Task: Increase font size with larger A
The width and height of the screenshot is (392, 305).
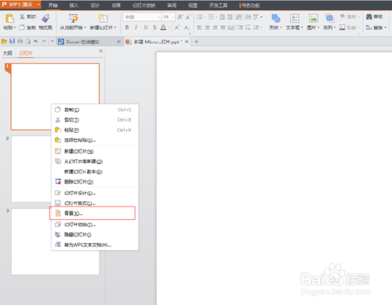Action: click(x=180, y=17)
